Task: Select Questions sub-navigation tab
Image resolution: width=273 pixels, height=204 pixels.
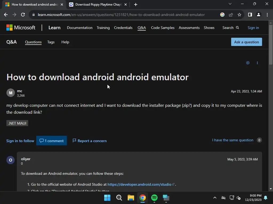Action: [33, 42]
